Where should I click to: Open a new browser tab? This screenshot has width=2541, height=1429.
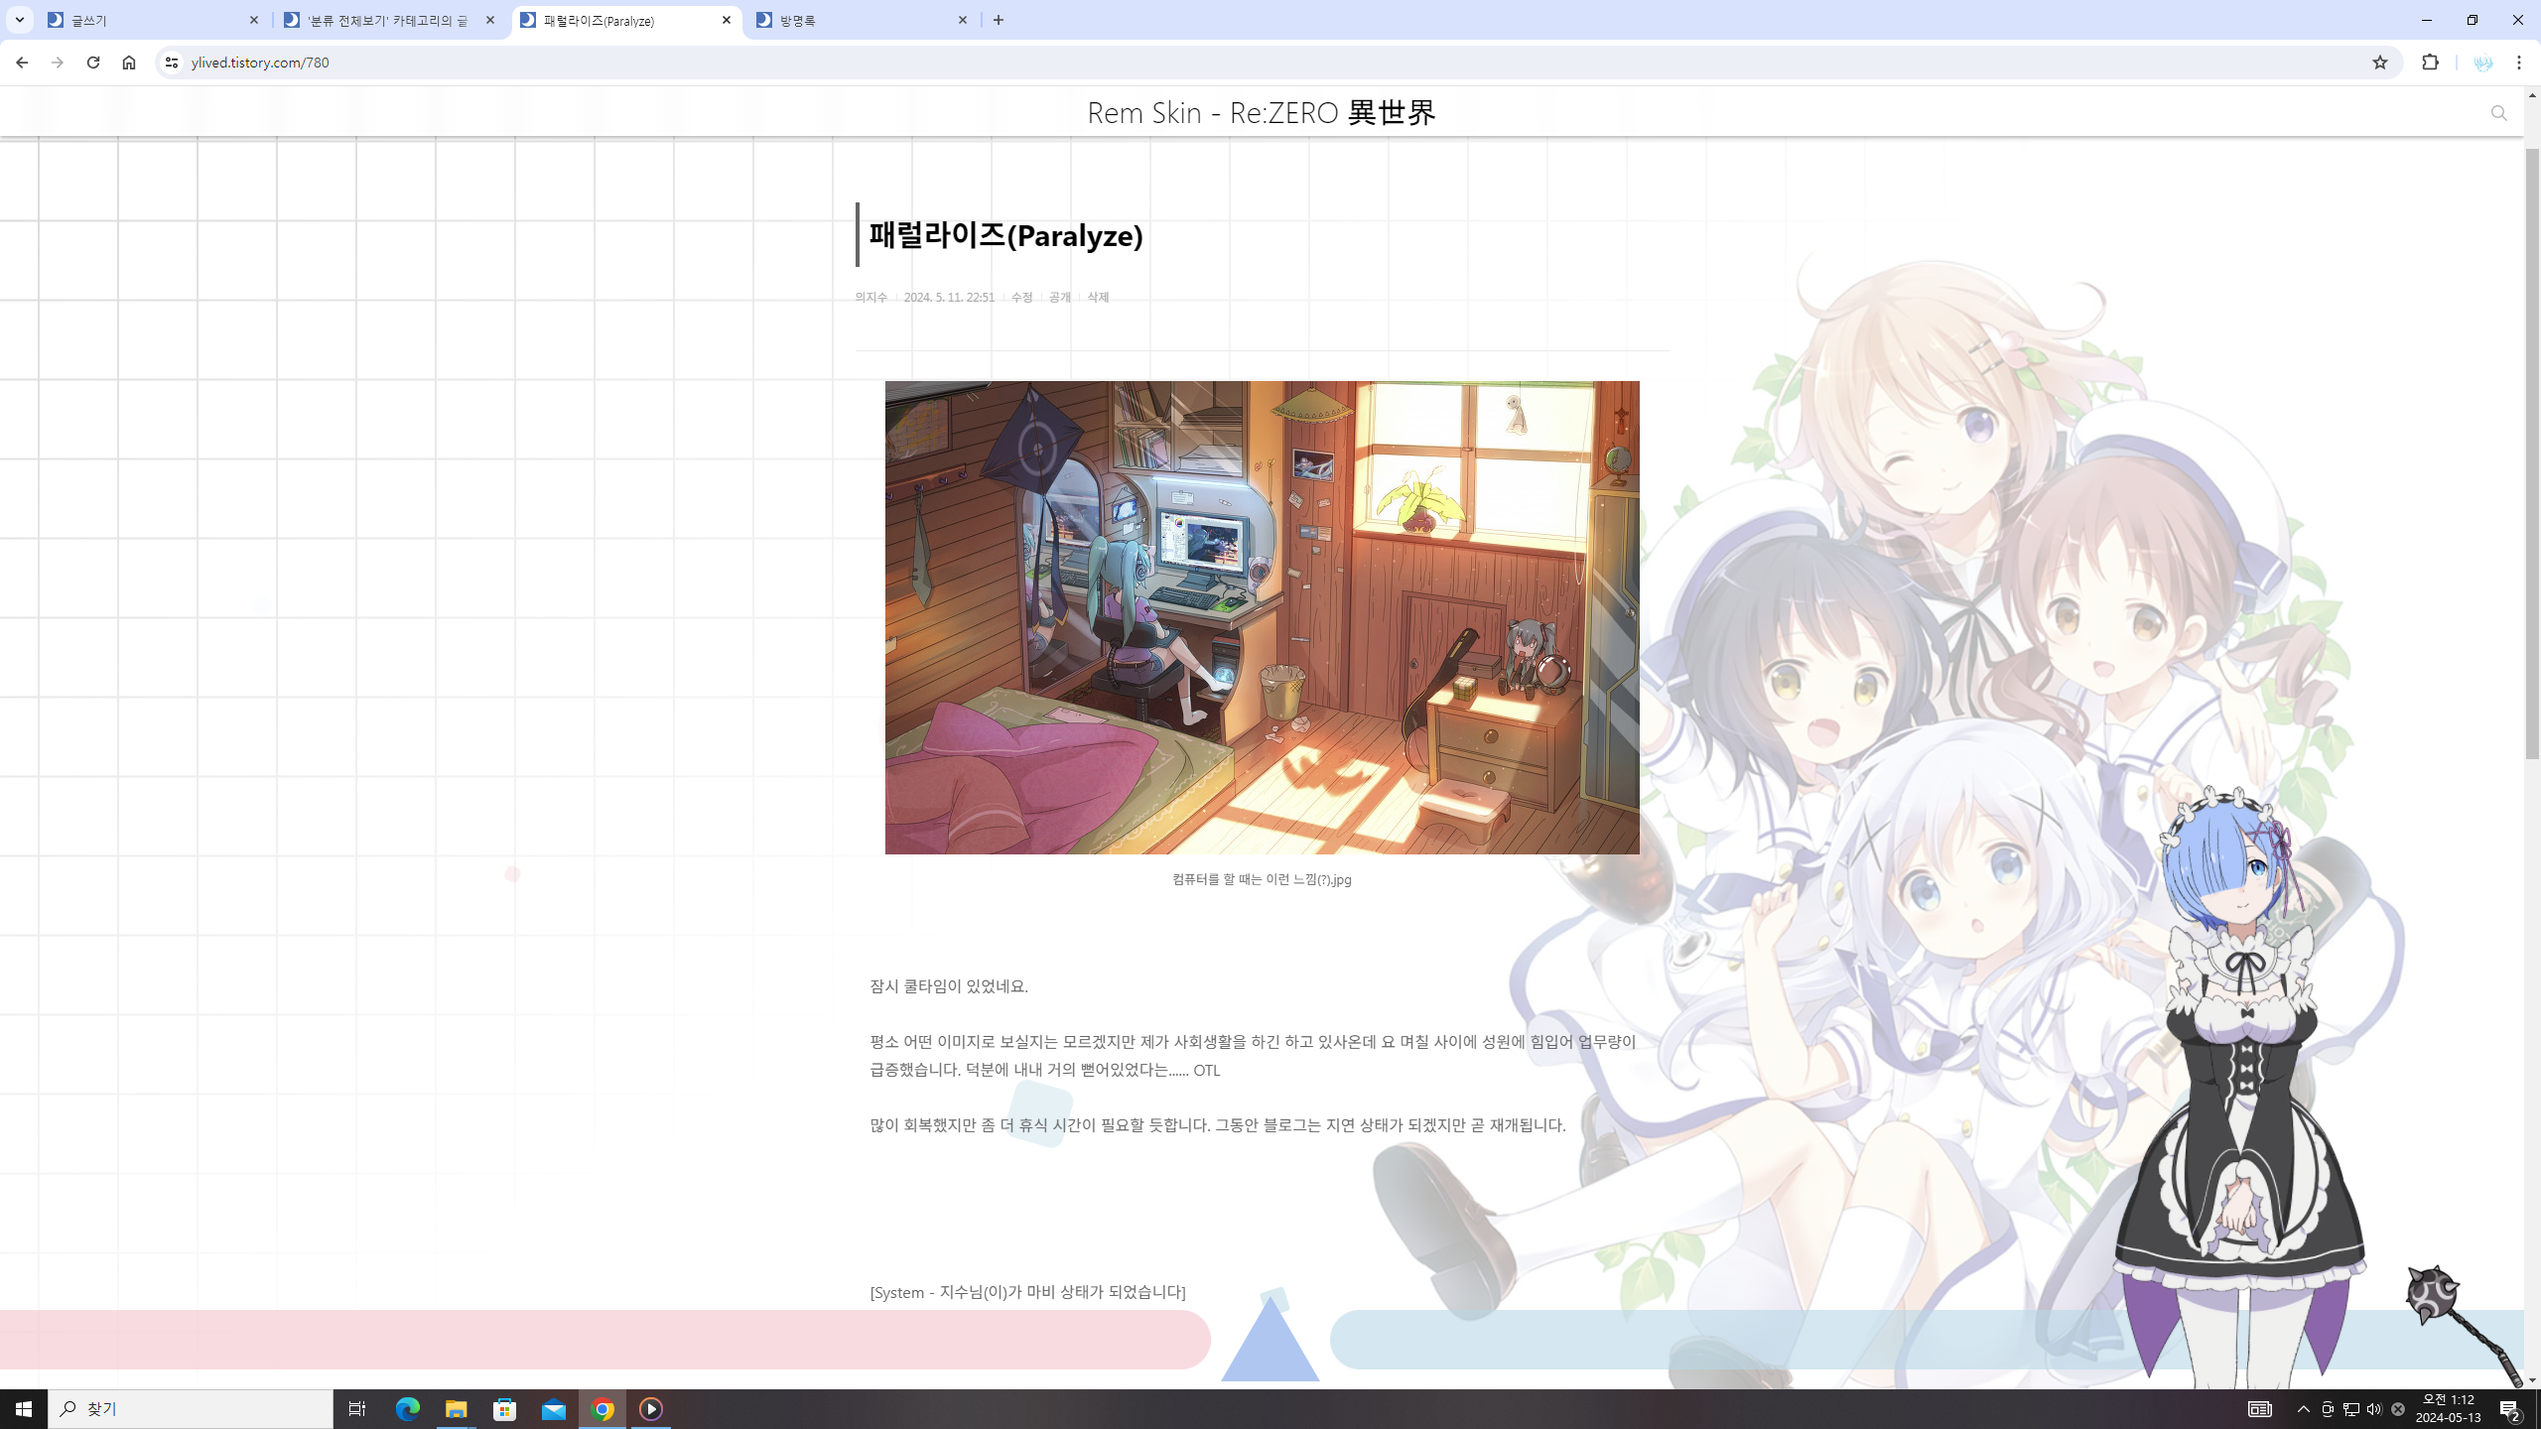pos(999,20)
